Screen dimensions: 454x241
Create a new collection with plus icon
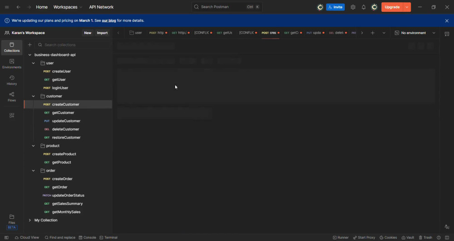30,45
